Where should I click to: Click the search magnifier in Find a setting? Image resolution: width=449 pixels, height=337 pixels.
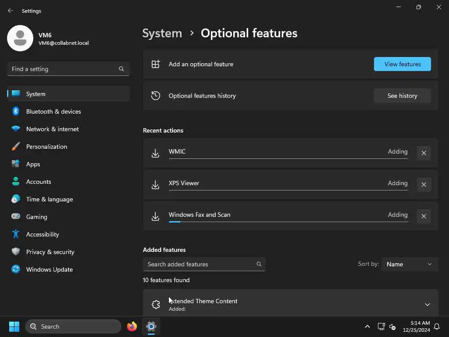tap(121, 69)
